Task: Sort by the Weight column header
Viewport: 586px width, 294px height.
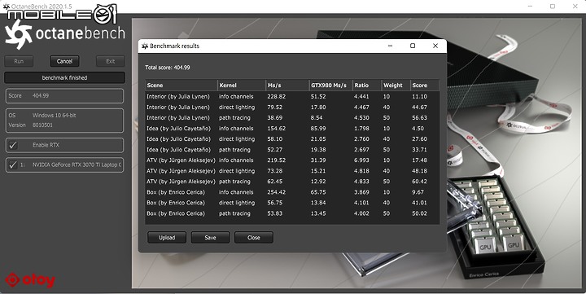Action: coord(396,86)
